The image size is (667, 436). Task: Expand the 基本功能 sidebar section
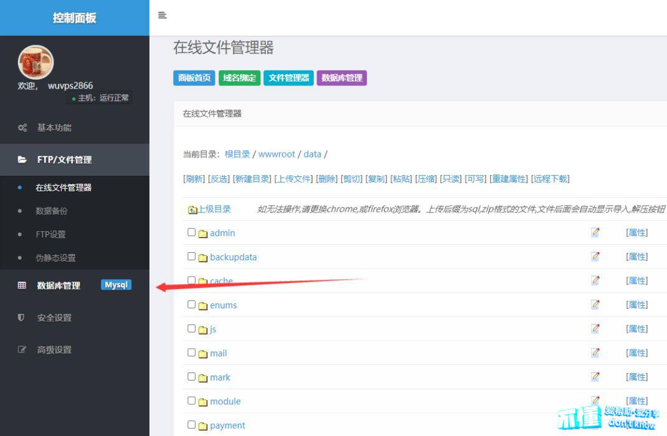click(x=54, y=128)
